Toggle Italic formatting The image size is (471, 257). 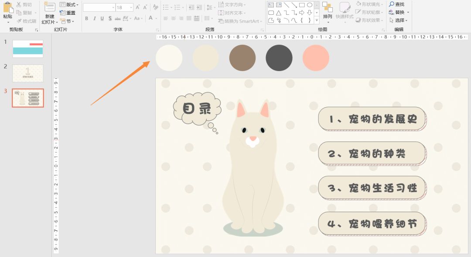click(x=94, y=18)
